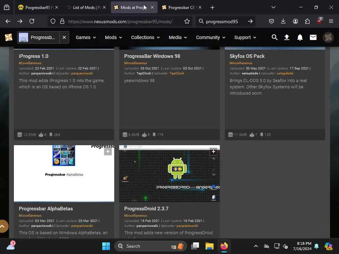The height and width of the screenshot is (254, 339).
Task: Go back to previous page
Action: 8,21
